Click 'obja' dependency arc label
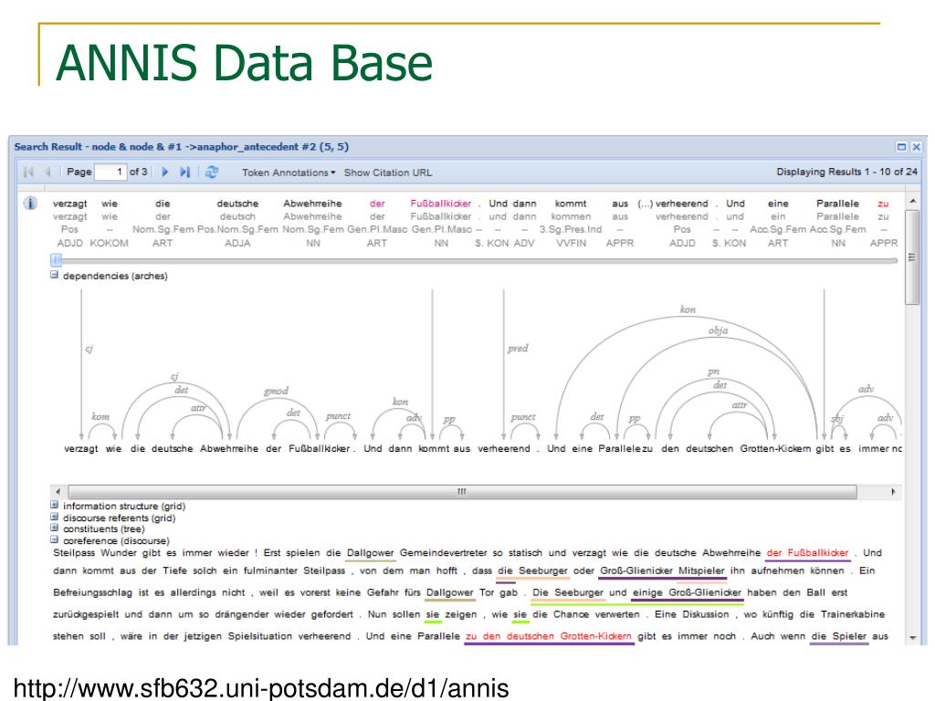Viewport: 935px width, 701px height. [x=718, y=330]
